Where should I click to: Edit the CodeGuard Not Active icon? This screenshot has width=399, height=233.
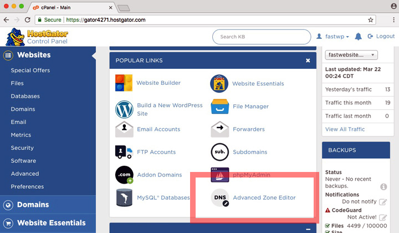pyautogui.click(x=383, y=217)
